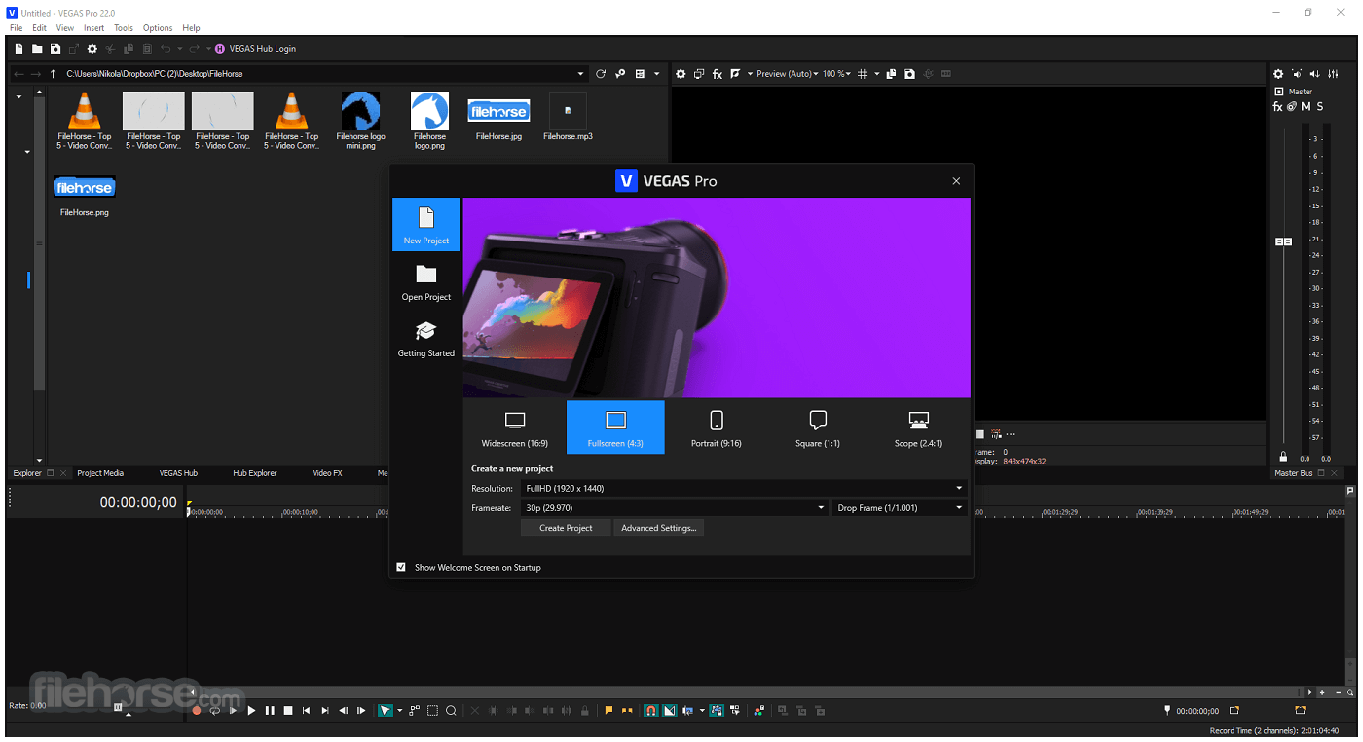Open Video Preview project settings gear
This screenshot has height=742, width=1363.
(681, 74)
